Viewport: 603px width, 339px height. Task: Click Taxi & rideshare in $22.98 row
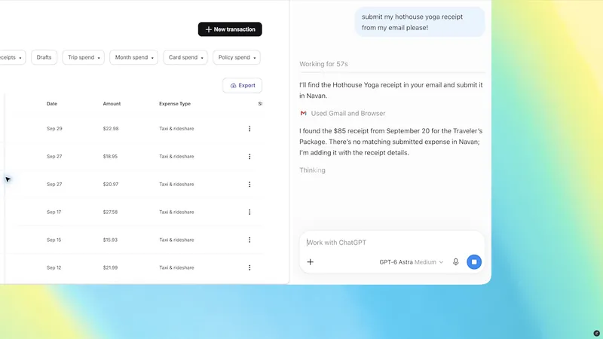(x=176, y=129)
